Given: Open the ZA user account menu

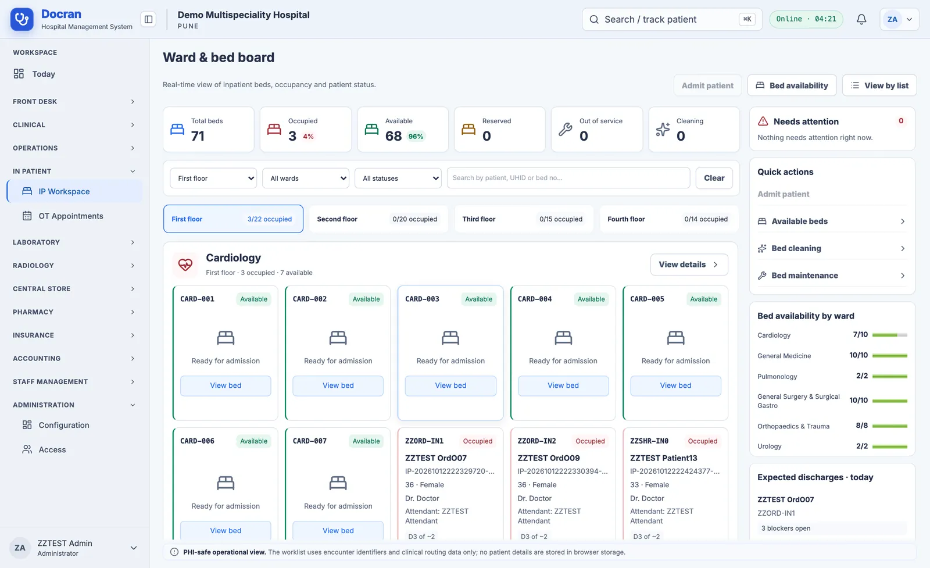Looking at the screenshot, I should click(x=899, y=19).
